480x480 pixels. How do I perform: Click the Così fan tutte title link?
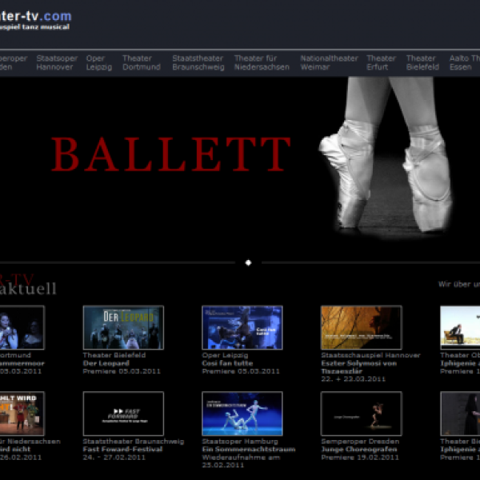[227, 363]
